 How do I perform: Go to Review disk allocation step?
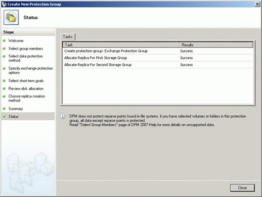point(26,89)
